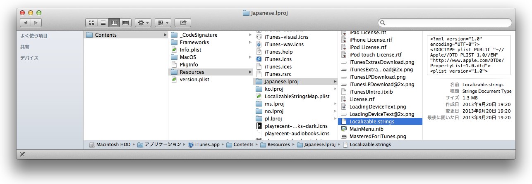Select the Contents folder in first column

[x=126, y=35]
